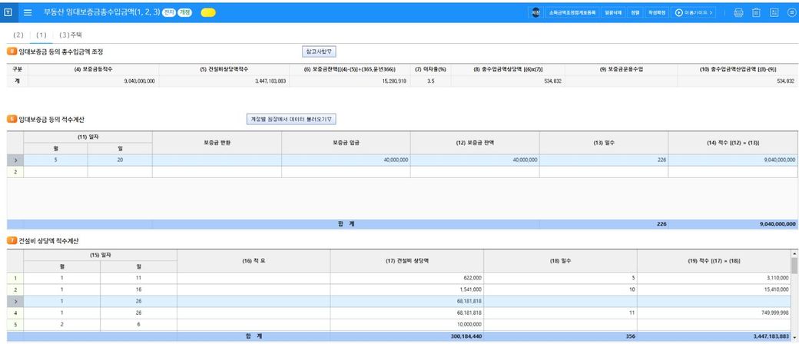Open the form layout icon beside trash

coord(774,12)
